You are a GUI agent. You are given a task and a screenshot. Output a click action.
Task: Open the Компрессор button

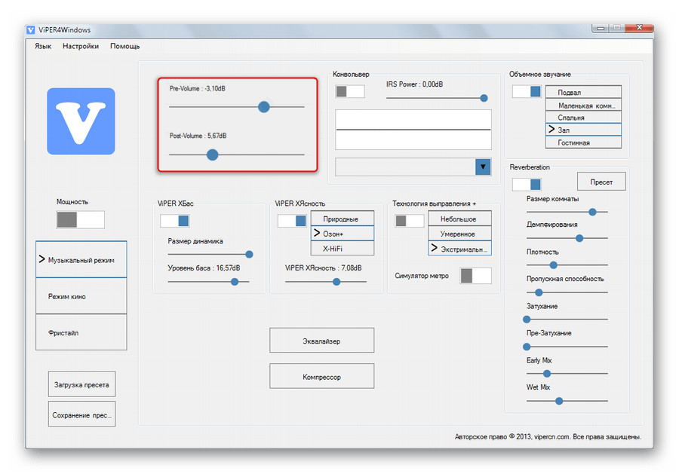tap(321, 376)
